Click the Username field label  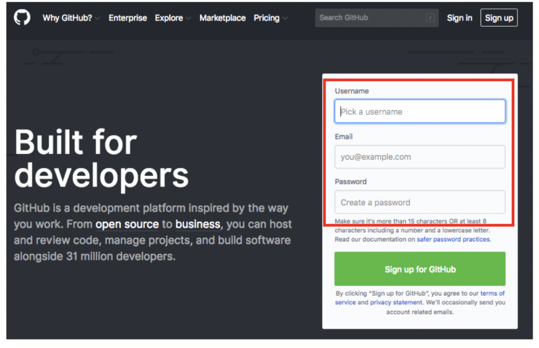coord(352,91)
